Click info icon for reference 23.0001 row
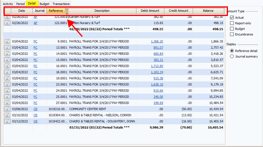 (7, 84)
